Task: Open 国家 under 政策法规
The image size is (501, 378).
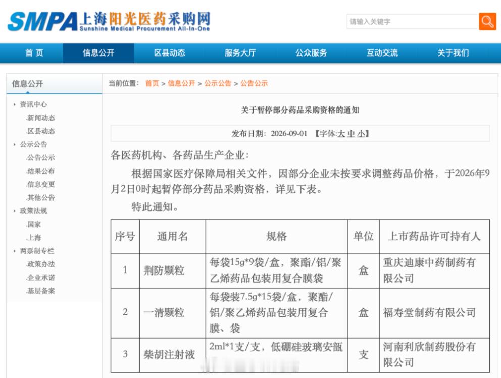Action: (x=33, y=224)
